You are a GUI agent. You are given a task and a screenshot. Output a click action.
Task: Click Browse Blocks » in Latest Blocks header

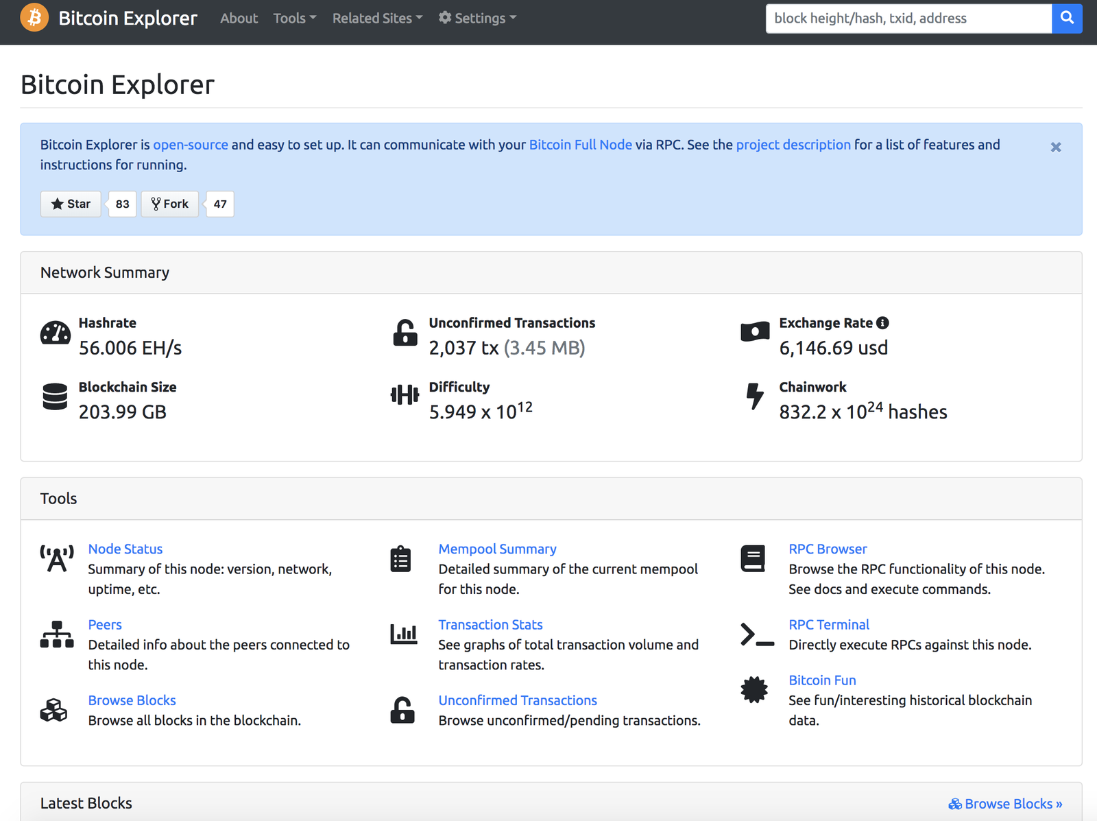1006,803
